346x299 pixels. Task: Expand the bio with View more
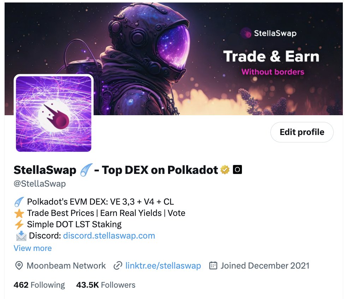click(32, 248)
